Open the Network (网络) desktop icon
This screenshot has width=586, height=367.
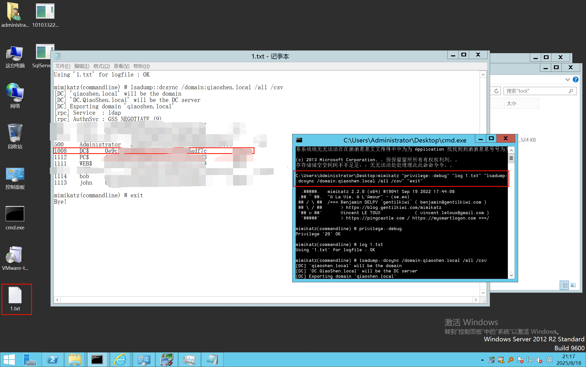pyautogui.click(x=15, y=93)
